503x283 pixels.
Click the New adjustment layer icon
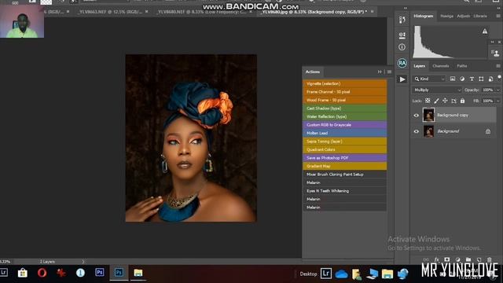[457, 259]
